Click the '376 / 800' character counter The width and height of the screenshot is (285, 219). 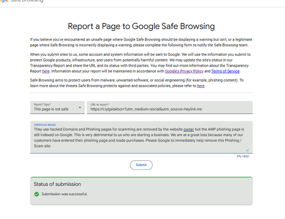pos(243,156)
